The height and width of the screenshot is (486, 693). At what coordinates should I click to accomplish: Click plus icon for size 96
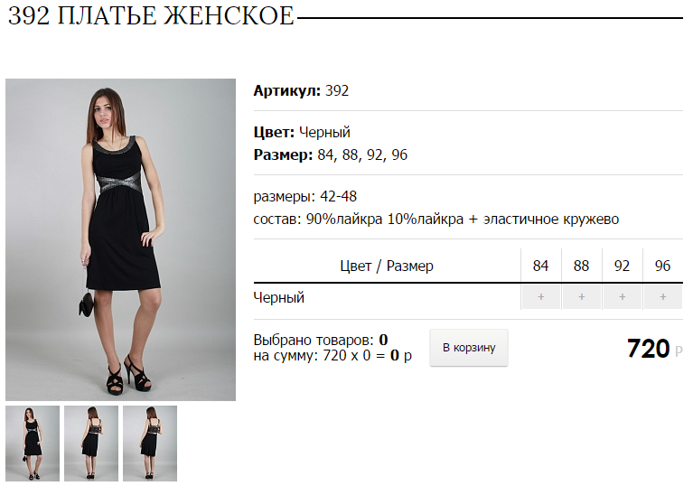(663, 297)
